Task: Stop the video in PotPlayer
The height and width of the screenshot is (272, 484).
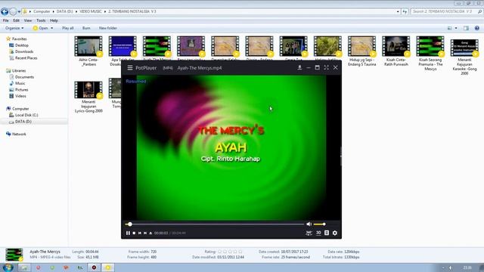Action: [x=134, y=233]
